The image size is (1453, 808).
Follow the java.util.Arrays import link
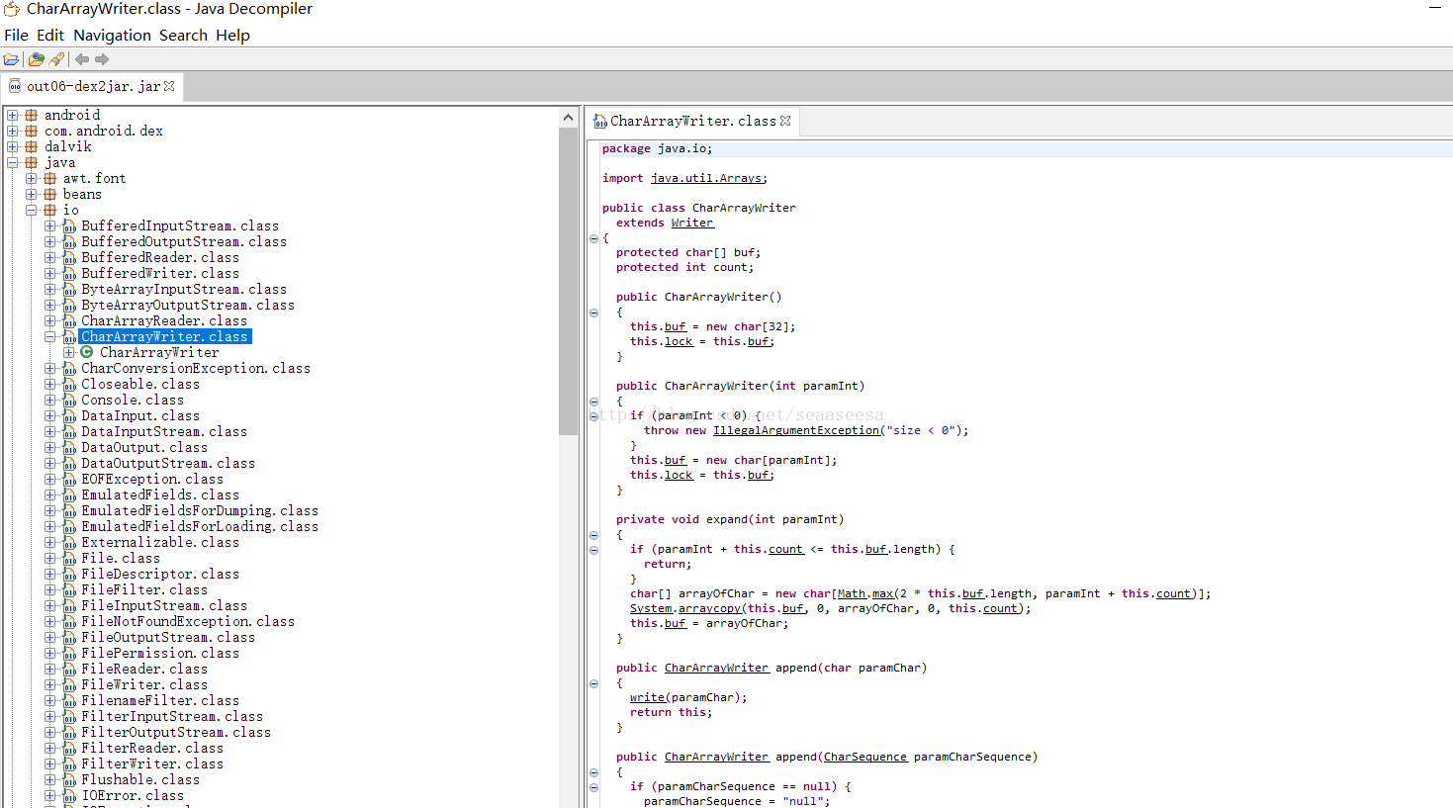(x=706, y=178)
